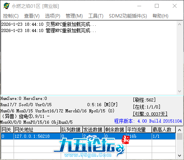Screen dimensions: 184x160
Task: Close the 永燃之焰01区 window
Action: coord(175,6)
